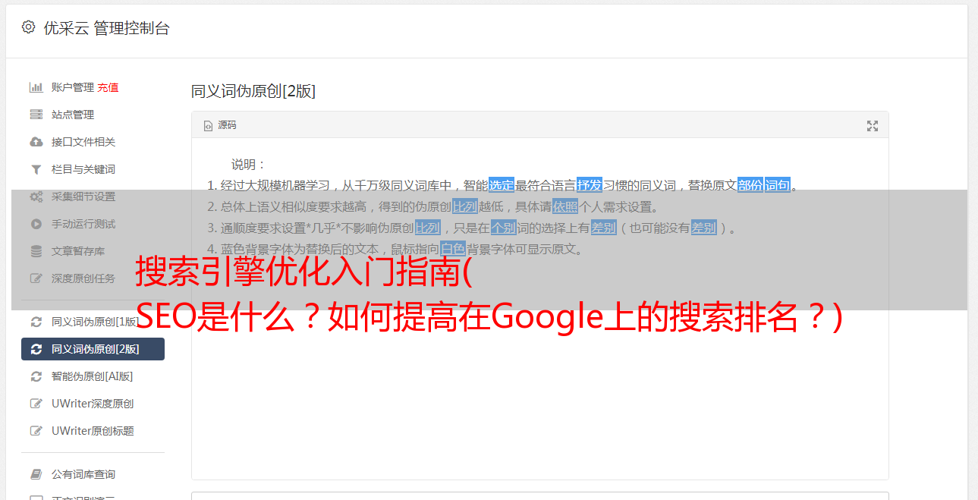Click the 源码 toolbar button
The height and width of the screenshot is (500, 978).
click(x=220, y=125)
